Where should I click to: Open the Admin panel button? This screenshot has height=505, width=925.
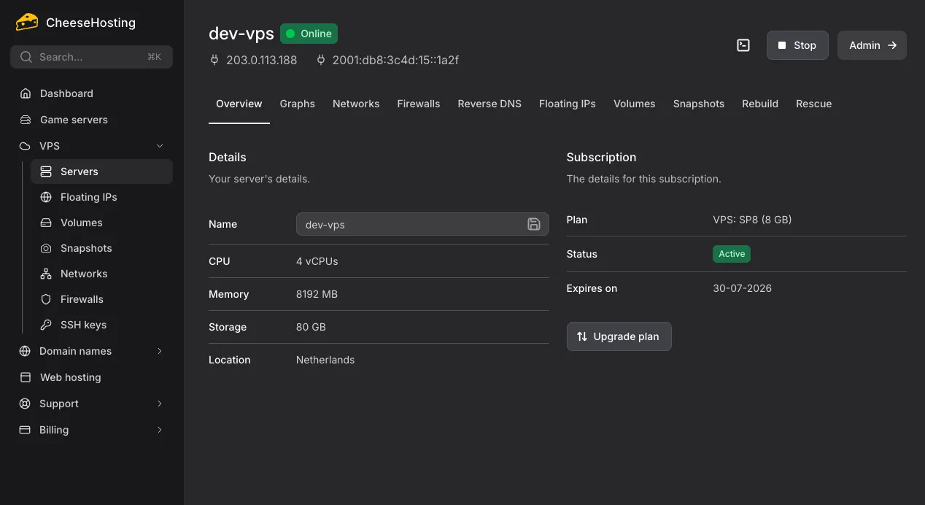tap(872, 45)
